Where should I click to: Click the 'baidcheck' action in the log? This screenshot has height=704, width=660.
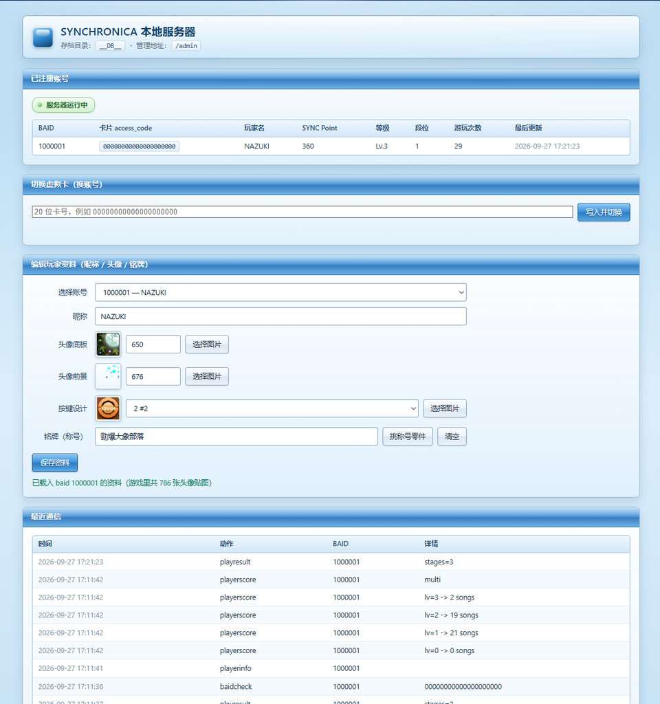point(236,687)
